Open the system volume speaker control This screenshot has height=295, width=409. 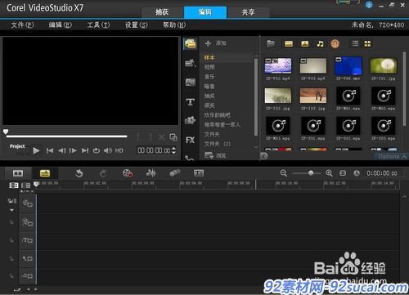coord(108,150)
